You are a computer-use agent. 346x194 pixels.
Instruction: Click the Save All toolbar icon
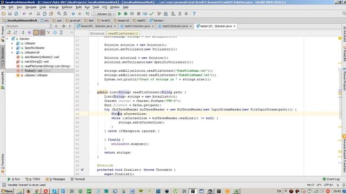pos(10,14)
